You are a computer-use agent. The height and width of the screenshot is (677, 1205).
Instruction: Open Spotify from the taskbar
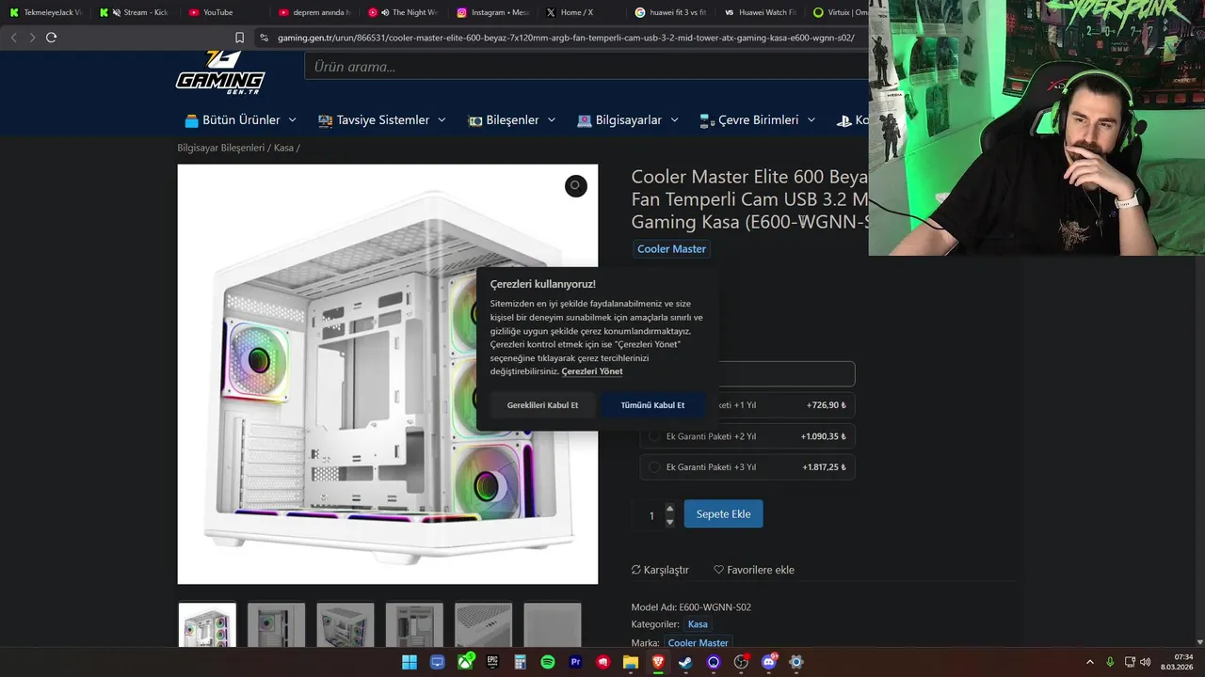click(x=548, y=662)
